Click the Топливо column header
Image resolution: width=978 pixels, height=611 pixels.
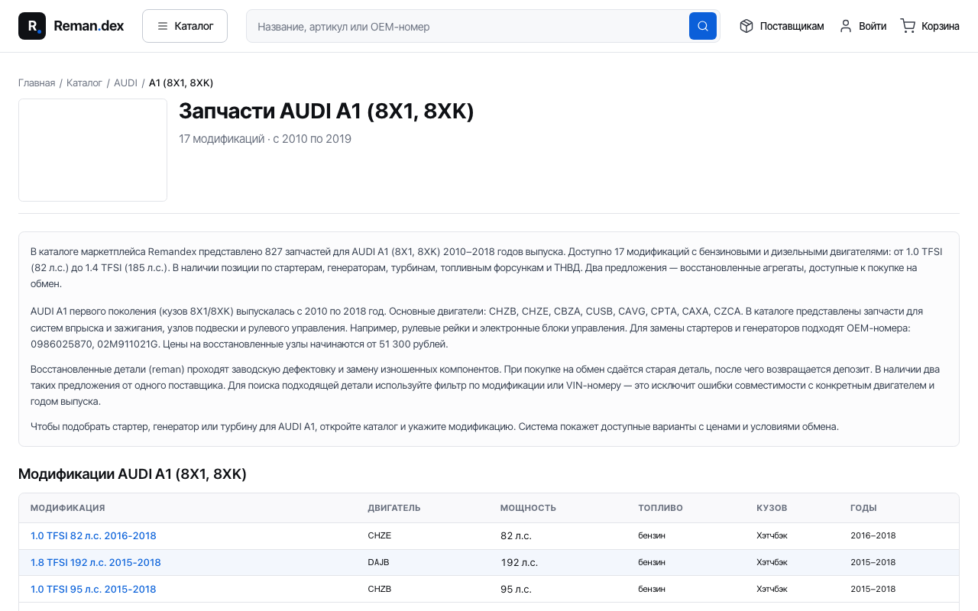click(x=661, y=508)
